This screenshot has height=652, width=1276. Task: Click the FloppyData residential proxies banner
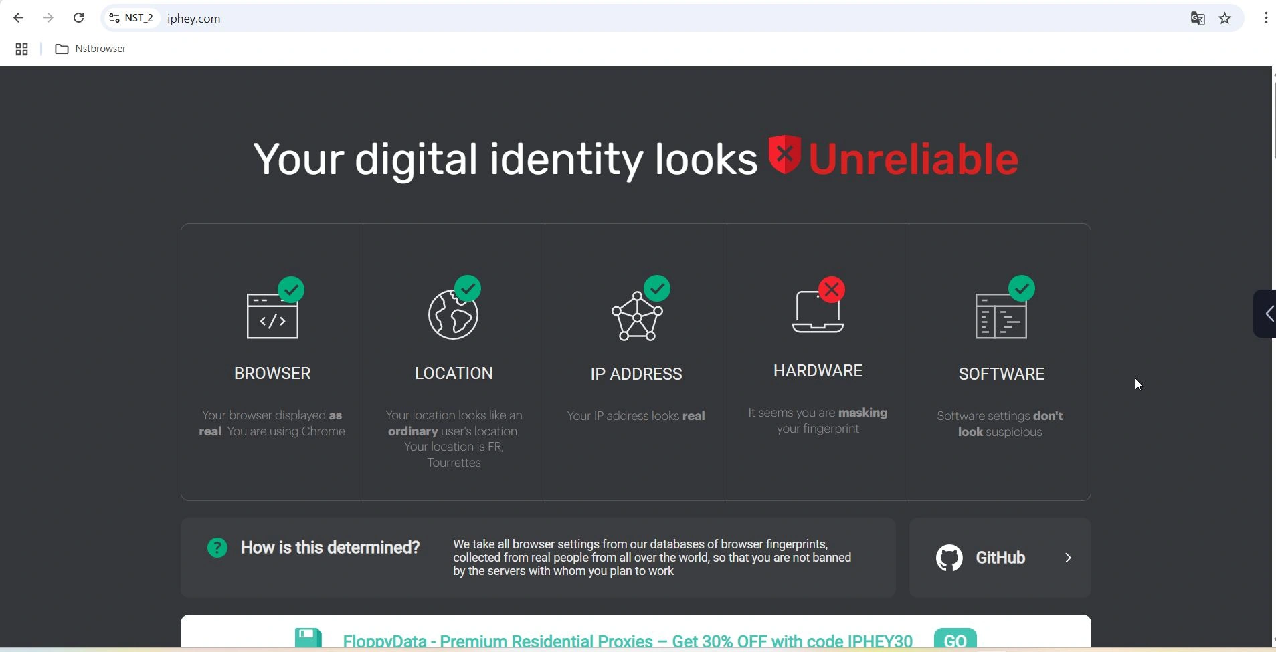coord(627,639)
